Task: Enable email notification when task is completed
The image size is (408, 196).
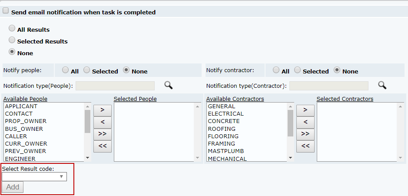Action: pyautogui.click(x=6, y=11)
